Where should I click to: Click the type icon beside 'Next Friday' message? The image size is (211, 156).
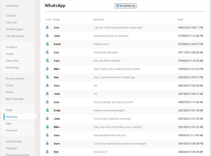tap(47, 69)
